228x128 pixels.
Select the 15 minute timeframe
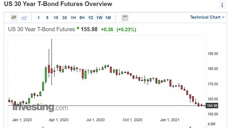(x=56, y=18)
